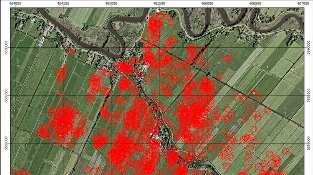Select the 5889000 northing label on right margin
The width and height of the screenshot is (313, 175).
[309, 143]
